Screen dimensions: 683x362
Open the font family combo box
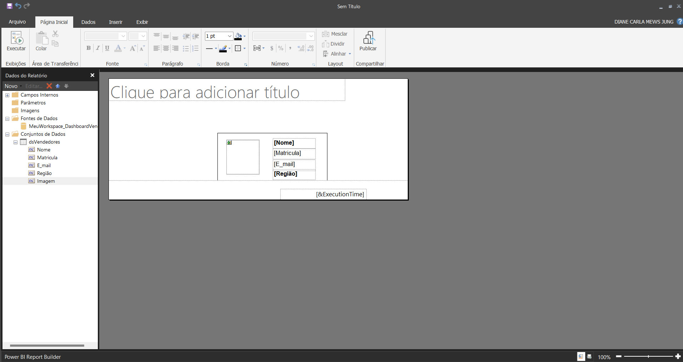pyautogui.click(x=105, y=36)
